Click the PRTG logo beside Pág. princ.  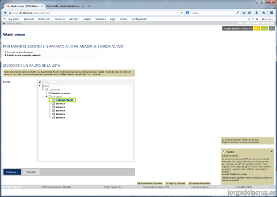(4, 19)
